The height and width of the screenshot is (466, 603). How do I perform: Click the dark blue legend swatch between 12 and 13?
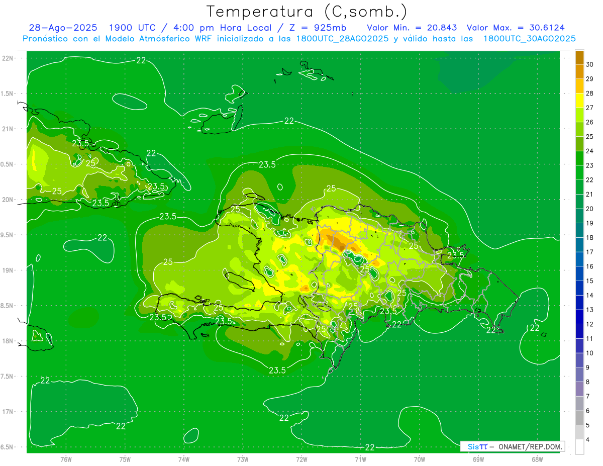coord(579,317)
